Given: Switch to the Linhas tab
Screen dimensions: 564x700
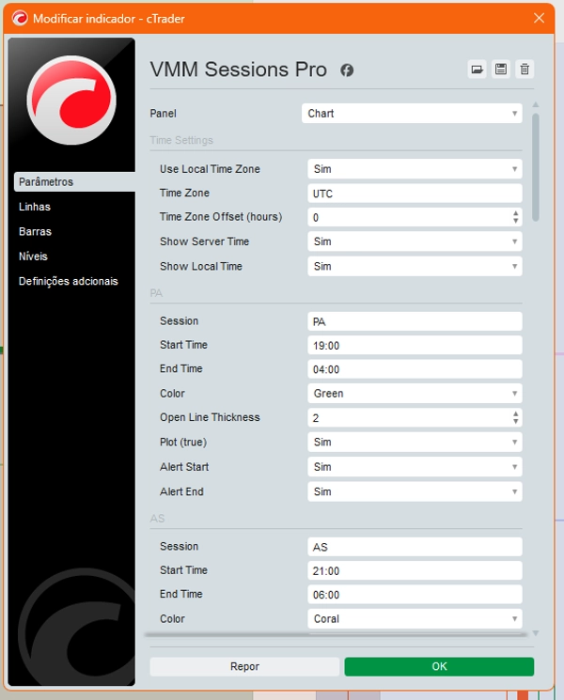Looking at the screenshot, I should click(35, 207).
